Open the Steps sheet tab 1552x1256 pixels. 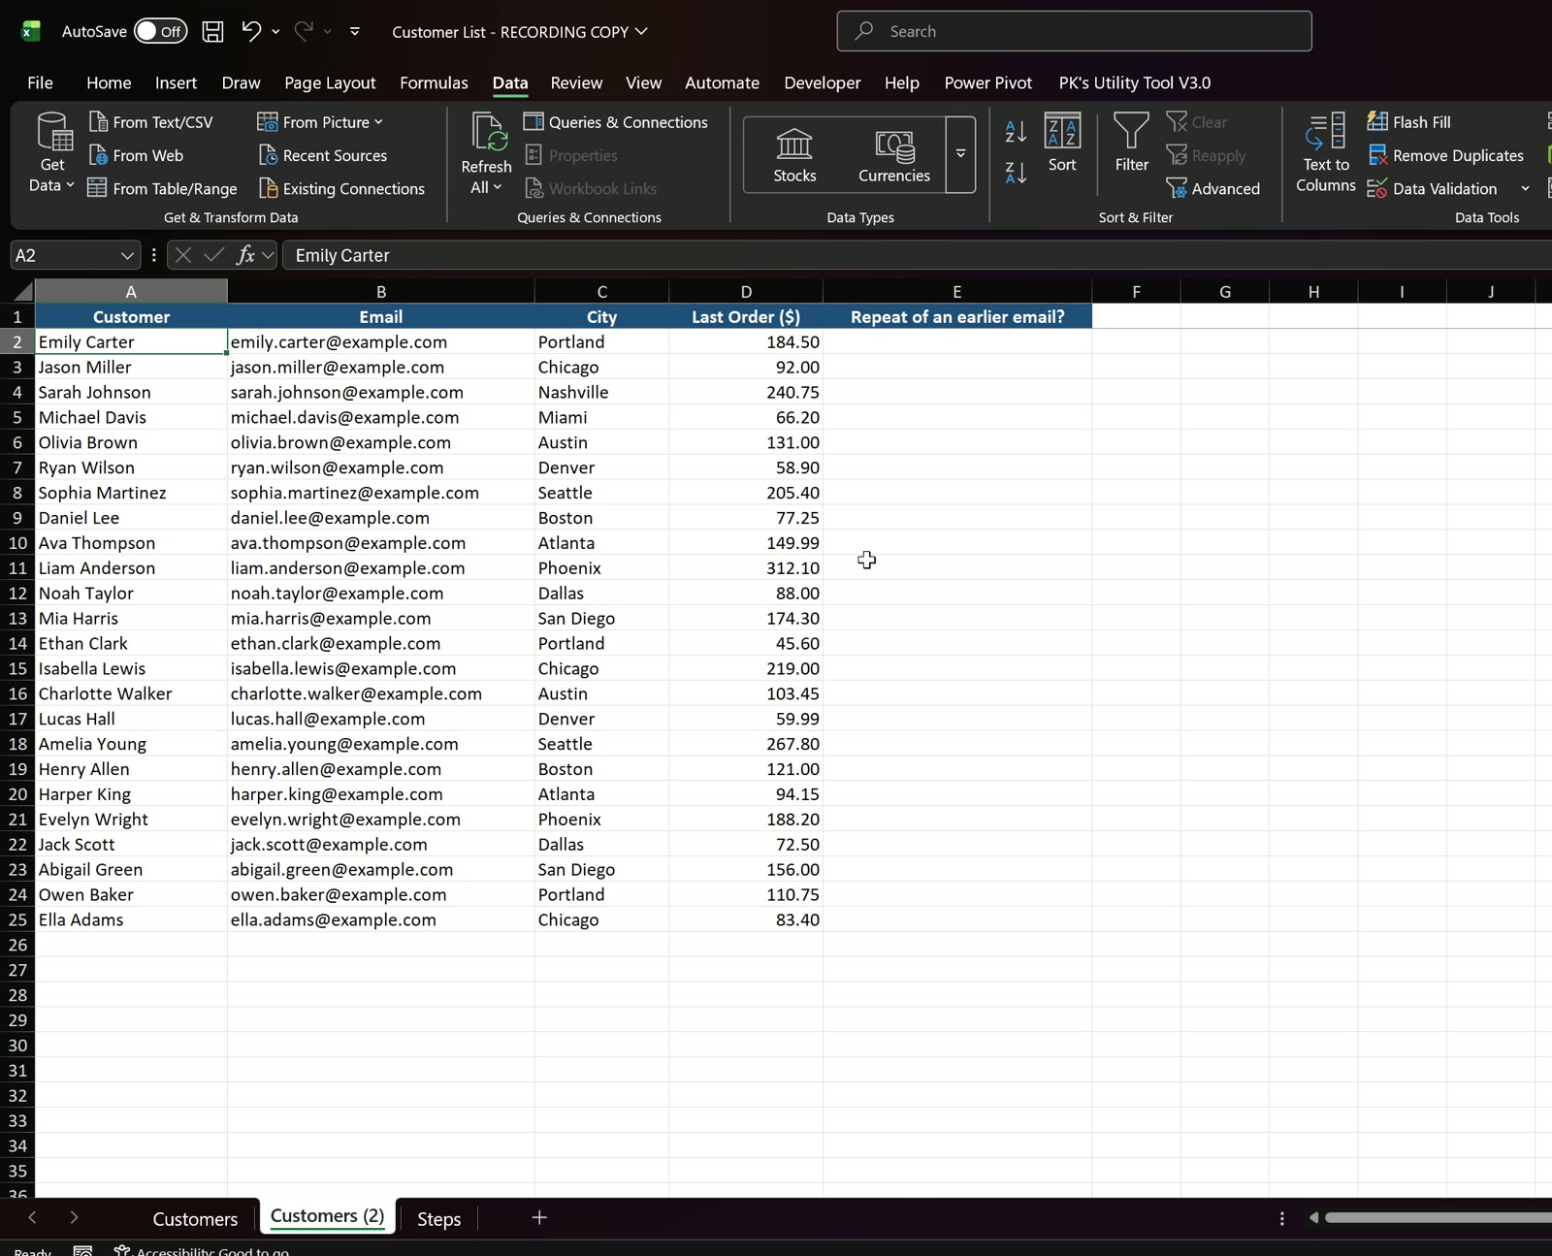(x=438, y=1218)
